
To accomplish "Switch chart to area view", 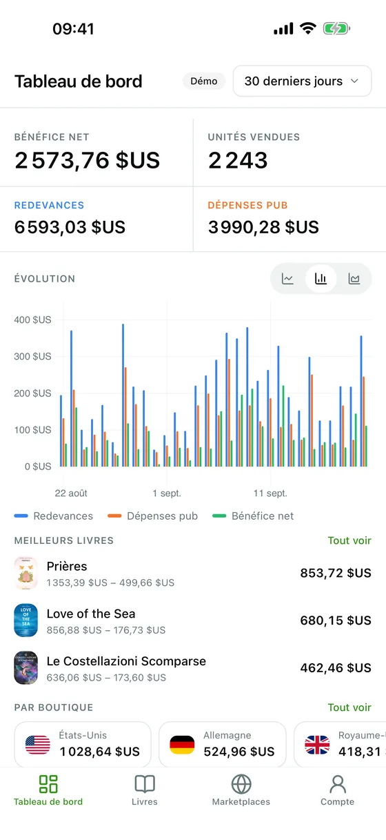I will click(x=354, y=279).
